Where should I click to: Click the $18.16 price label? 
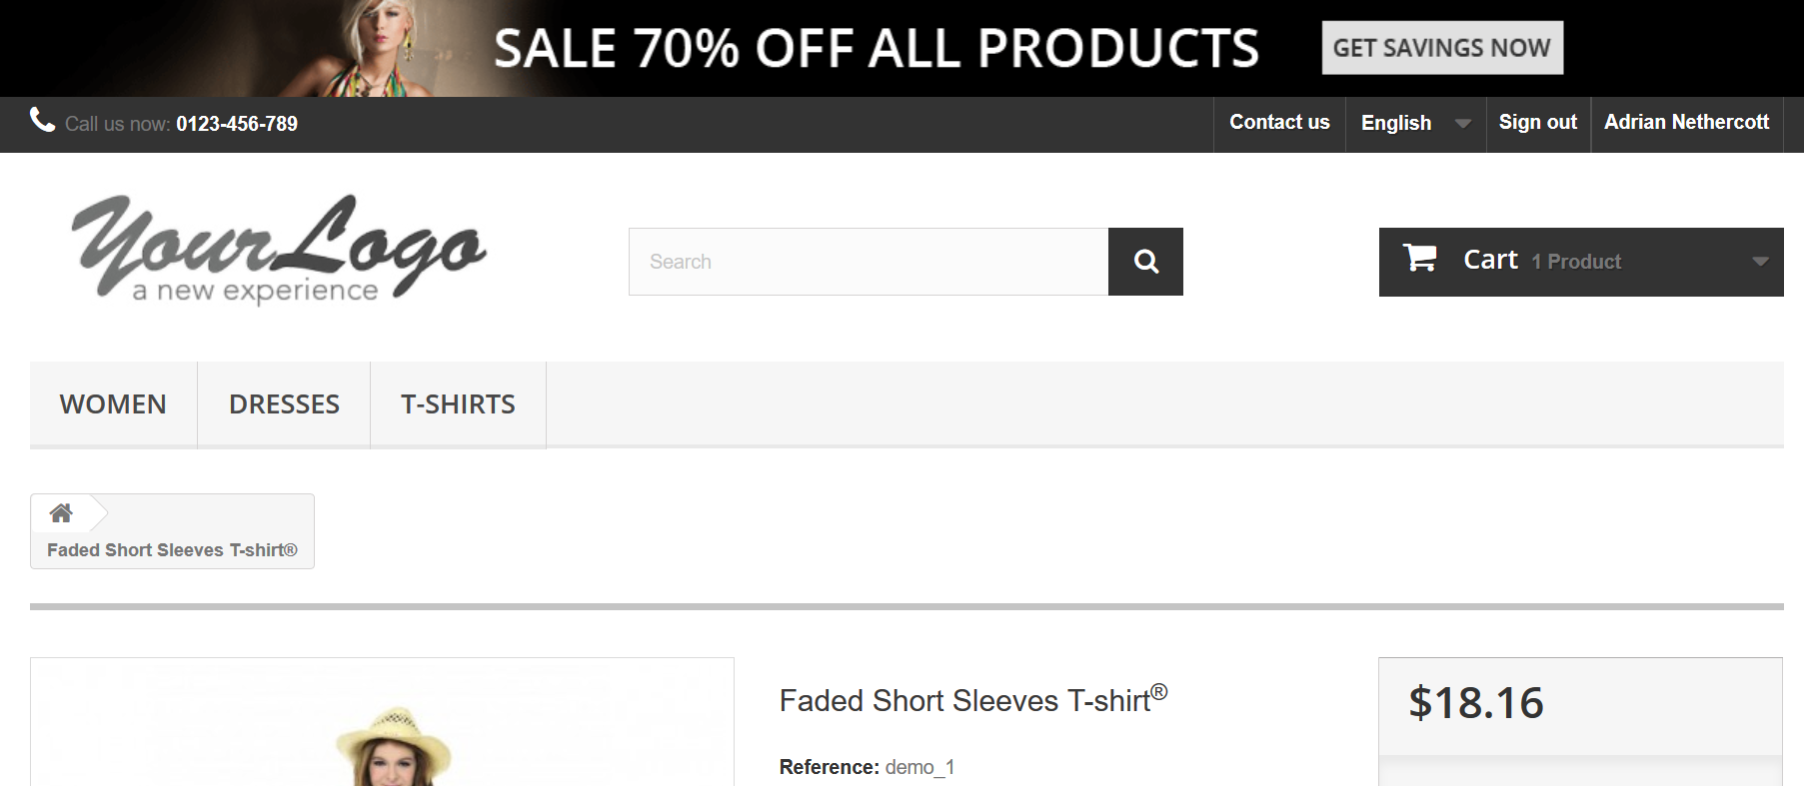(1475, 703)
